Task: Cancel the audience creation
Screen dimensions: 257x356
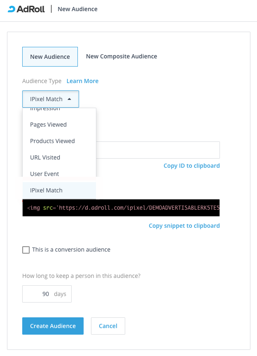Action: [x=108, y=326]
